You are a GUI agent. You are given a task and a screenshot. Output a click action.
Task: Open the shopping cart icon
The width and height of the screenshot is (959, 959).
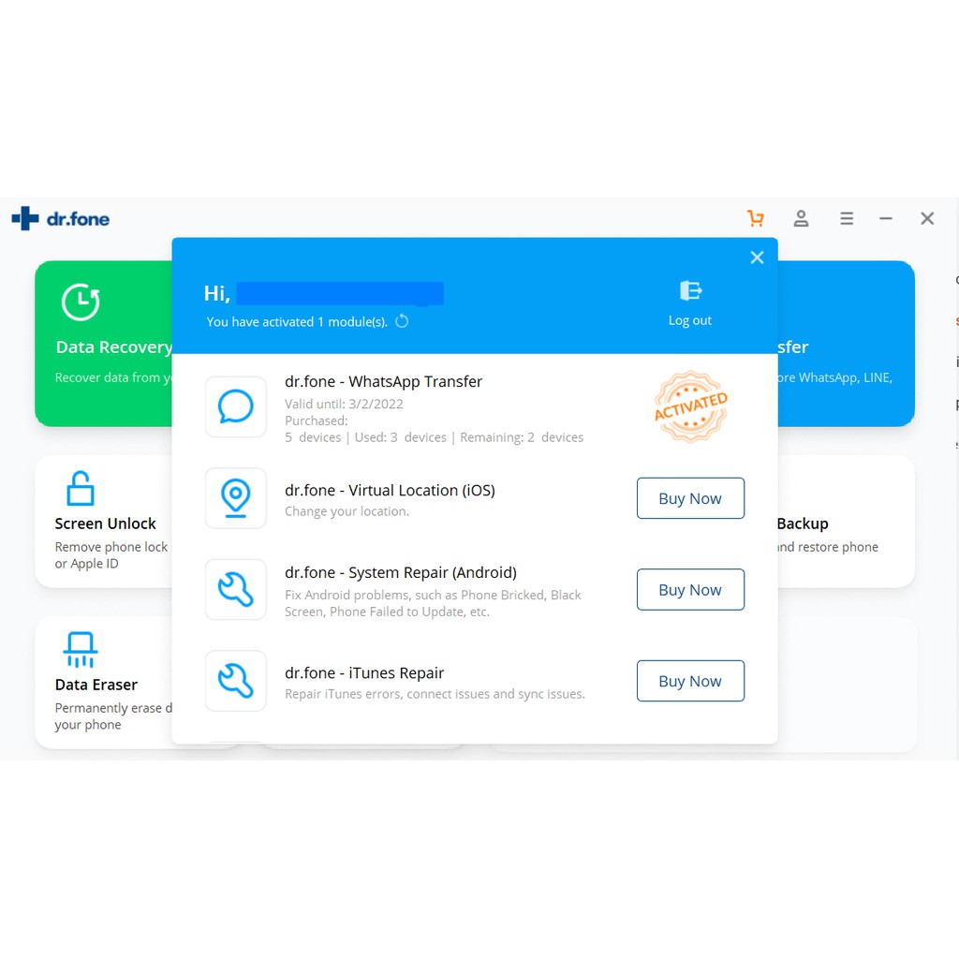(x=755, y=218)
